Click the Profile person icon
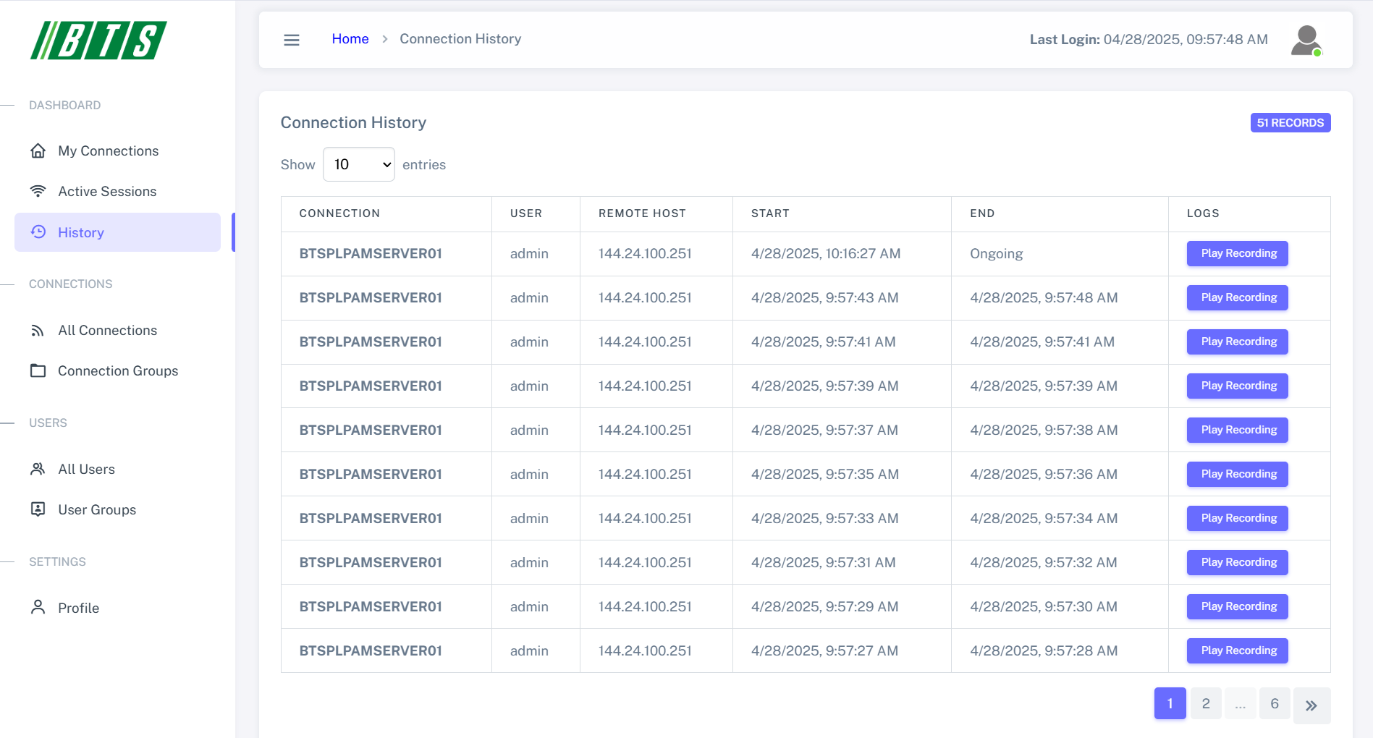 tap(38, 607)
